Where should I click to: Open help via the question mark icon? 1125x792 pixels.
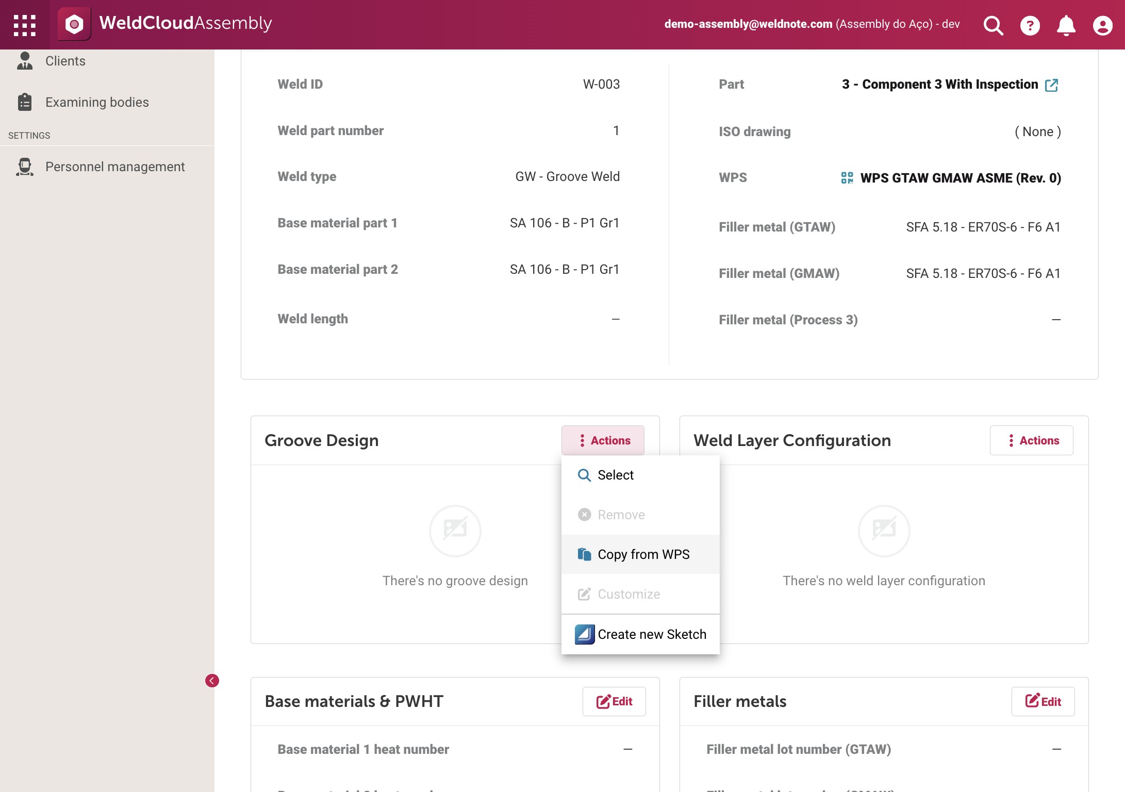pyautogui.click(x=1030, y=25)
